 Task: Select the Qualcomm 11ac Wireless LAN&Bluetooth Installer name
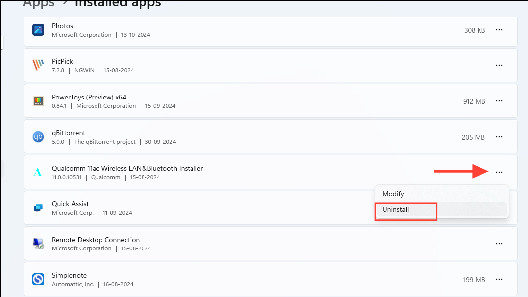[127, 168]
